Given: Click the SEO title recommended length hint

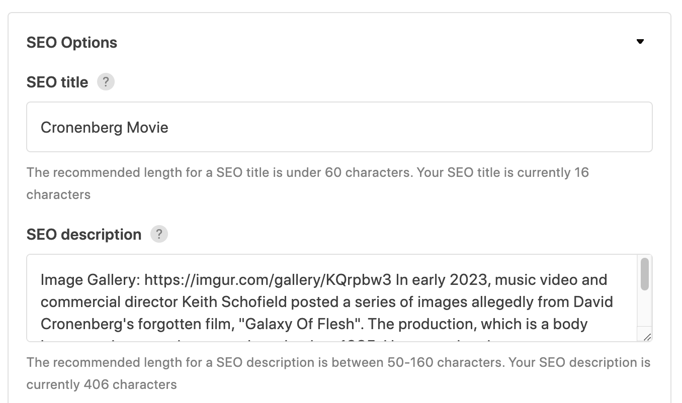Looking at the screenshot, I should pyautogui.click(x=307, y=173).
